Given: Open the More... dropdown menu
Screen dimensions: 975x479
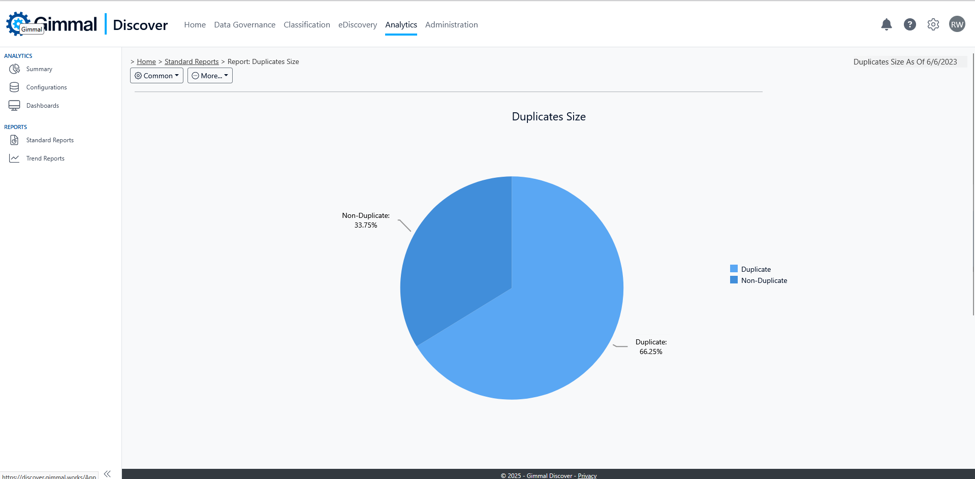Looking at the screenshot, I should click(x=210, y=76).
